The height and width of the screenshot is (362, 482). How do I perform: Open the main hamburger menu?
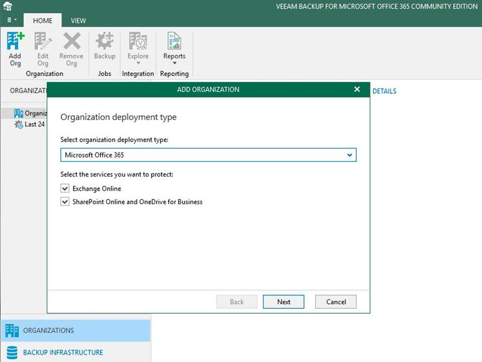coord(11,20)
